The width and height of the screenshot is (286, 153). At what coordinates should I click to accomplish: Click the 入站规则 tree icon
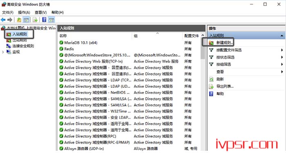coord(9,34)
